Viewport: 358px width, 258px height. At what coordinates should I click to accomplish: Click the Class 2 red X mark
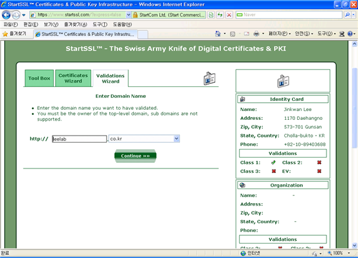click(319, 162)
